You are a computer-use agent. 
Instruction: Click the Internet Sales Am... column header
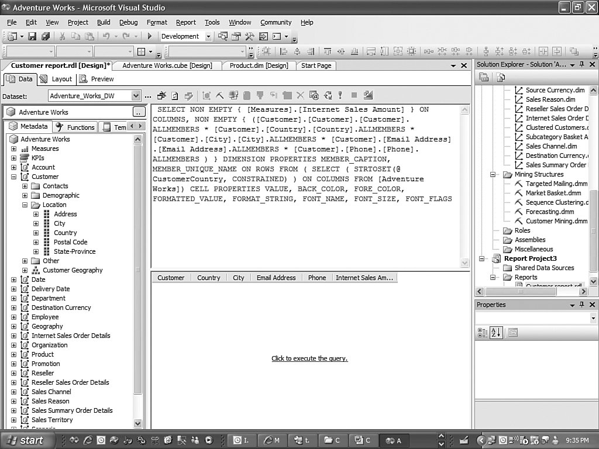click(364, 278)
